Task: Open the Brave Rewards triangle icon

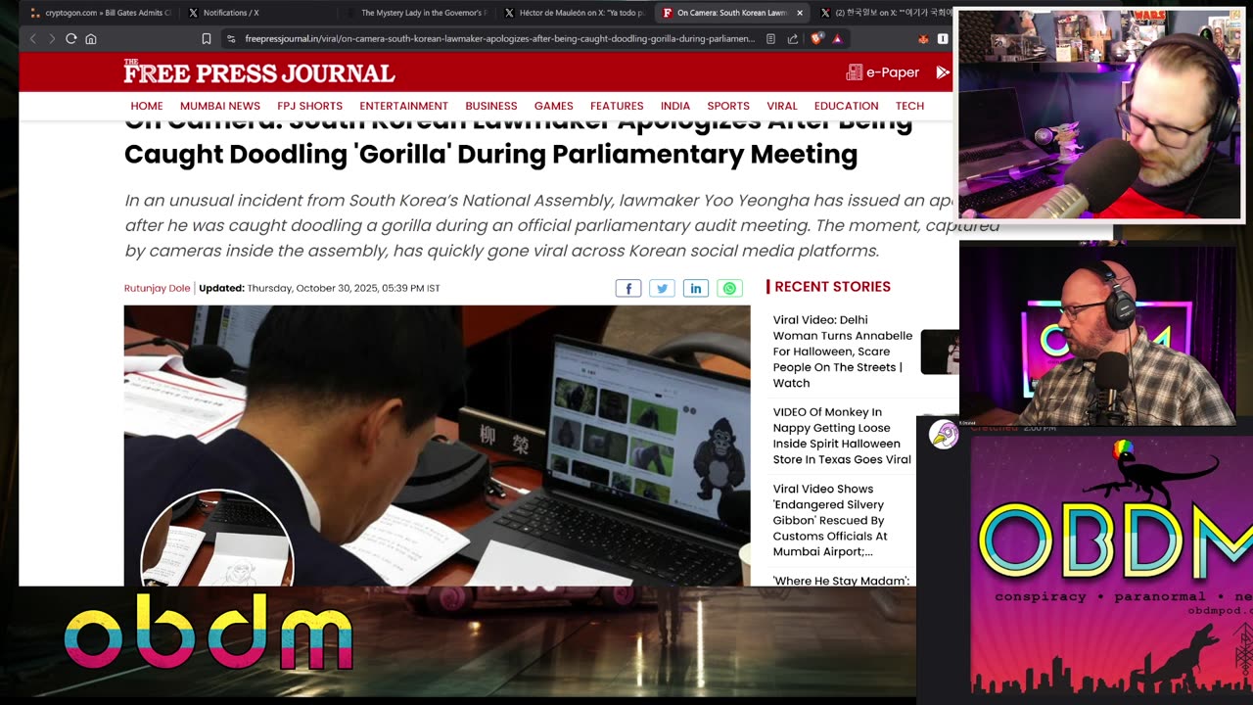Action: coord(837,39)
